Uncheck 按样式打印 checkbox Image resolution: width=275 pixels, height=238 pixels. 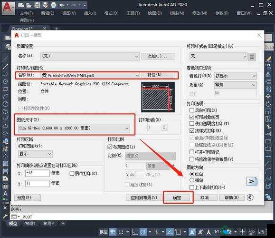pos(192,130)
